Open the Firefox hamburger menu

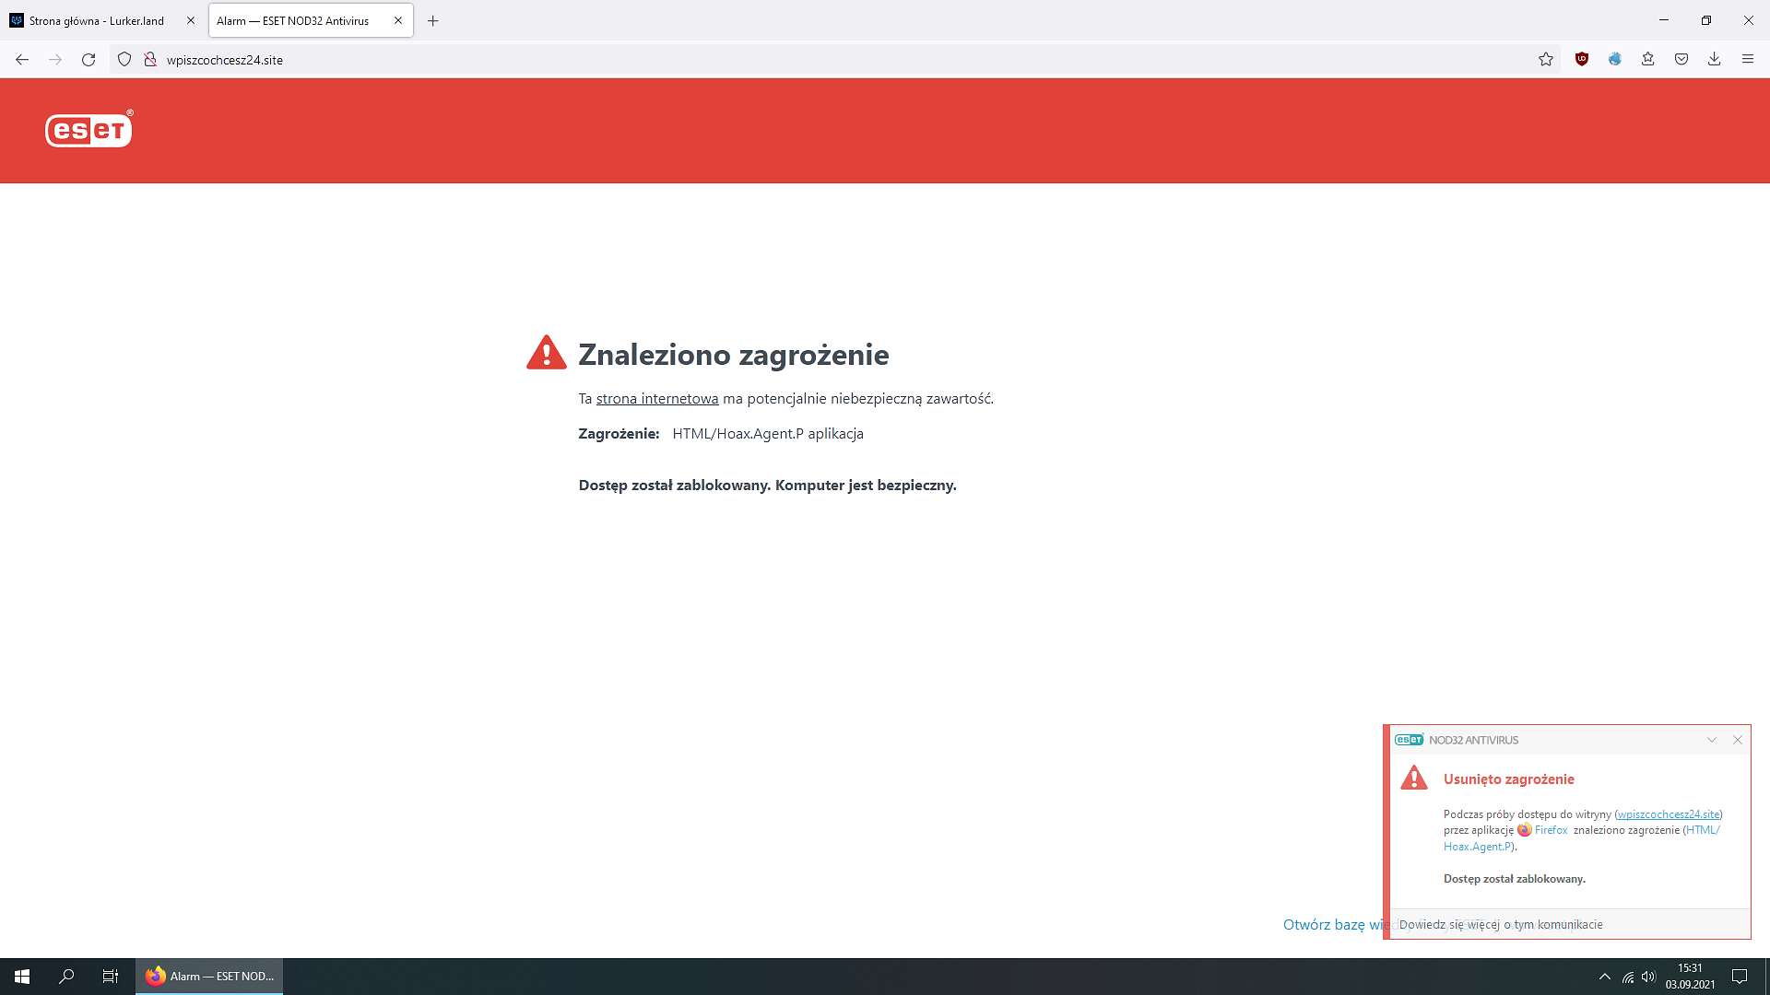click(x=1748, y=60)
